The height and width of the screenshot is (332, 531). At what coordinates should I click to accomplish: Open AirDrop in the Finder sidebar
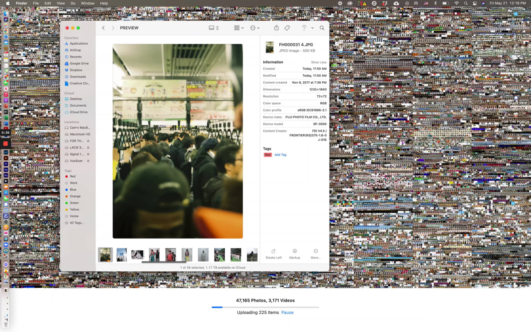[x=75, y=50]
